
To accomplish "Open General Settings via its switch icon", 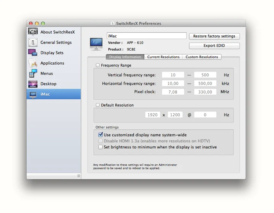I will pos(33,42).
